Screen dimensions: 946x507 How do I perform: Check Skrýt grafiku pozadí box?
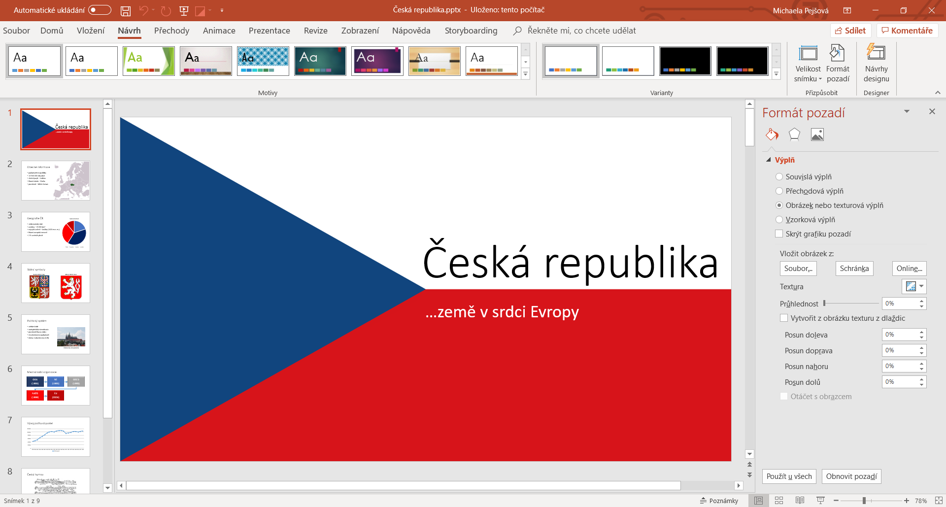(779, 234)
